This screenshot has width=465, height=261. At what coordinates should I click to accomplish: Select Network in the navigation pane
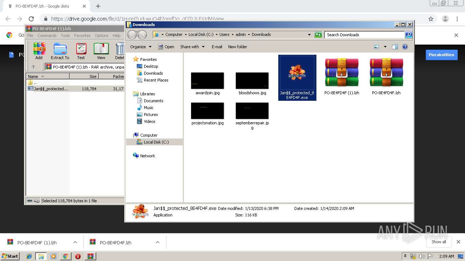pos(144,156)
